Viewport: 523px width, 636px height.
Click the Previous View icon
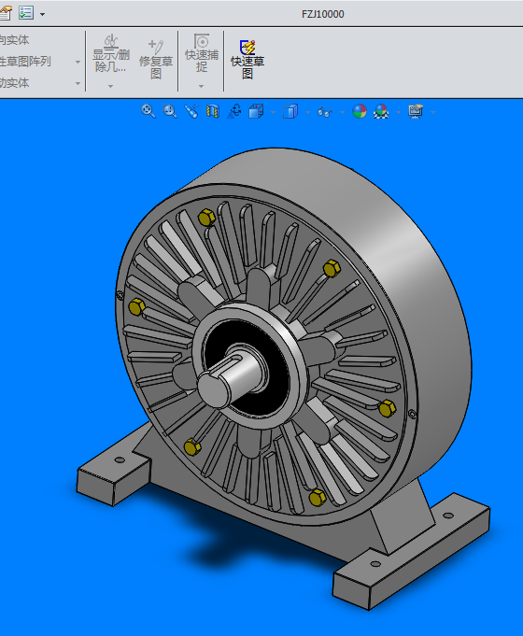[191, 111]
